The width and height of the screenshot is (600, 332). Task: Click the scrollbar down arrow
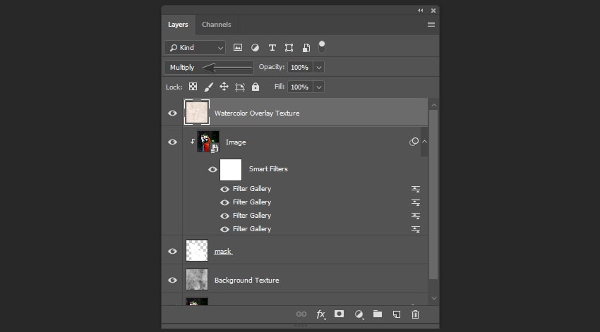433,298
